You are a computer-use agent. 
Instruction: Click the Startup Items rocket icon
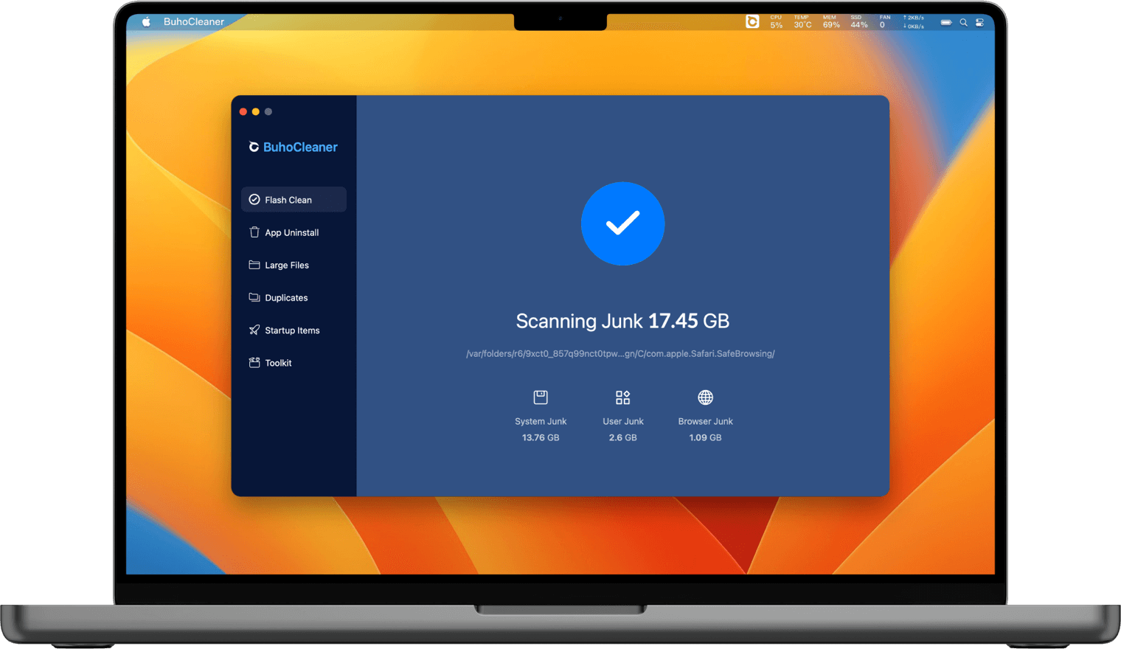(254, 330)
